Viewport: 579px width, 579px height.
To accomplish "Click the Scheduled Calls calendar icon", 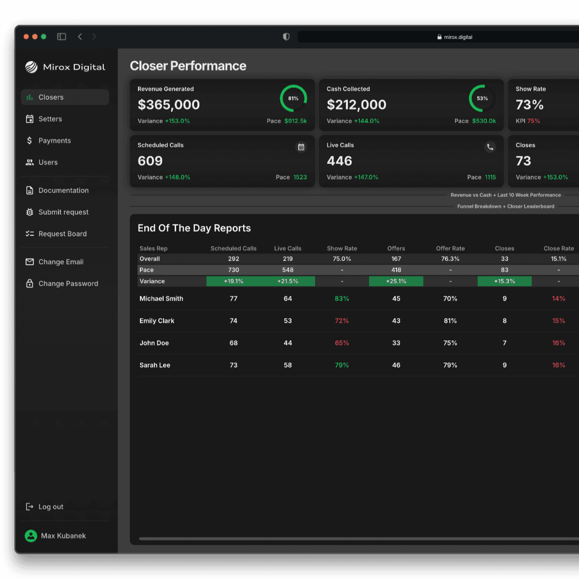I will (x=301, y=147).
